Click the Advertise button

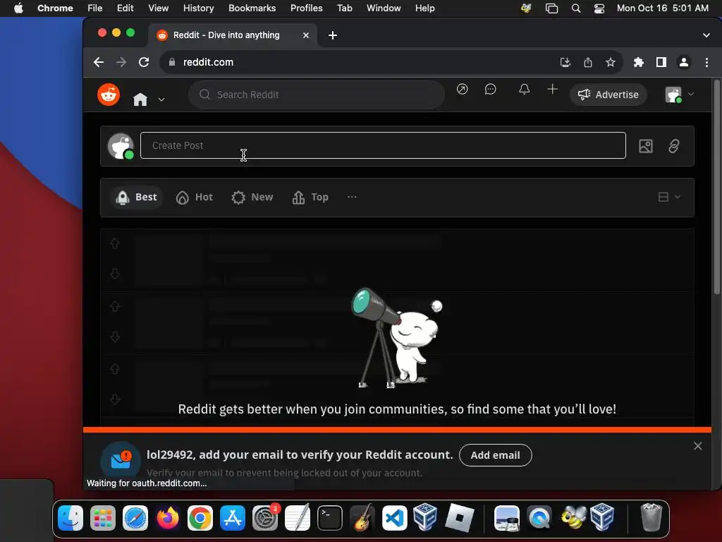608,95
